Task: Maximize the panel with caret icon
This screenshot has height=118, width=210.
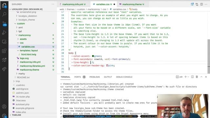Action: tap(201, 77)
